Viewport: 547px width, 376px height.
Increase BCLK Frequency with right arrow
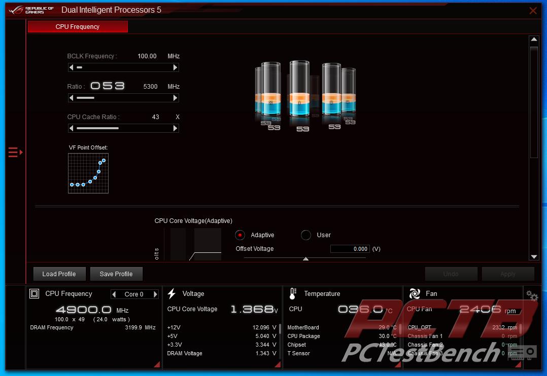point(175,67)
